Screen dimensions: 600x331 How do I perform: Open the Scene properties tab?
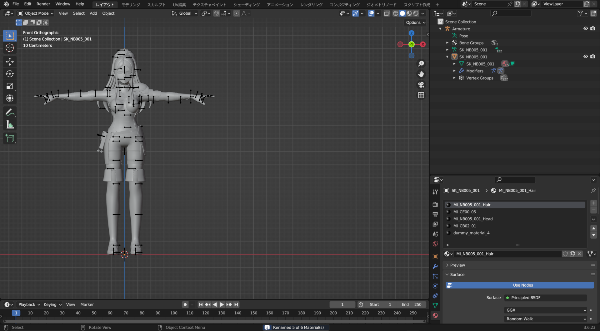[x=435, y=234]
